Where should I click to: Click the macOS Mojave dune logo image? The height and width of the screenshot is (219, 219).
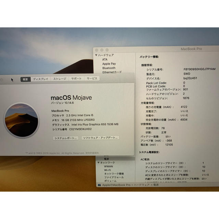[x=21, y=120]
